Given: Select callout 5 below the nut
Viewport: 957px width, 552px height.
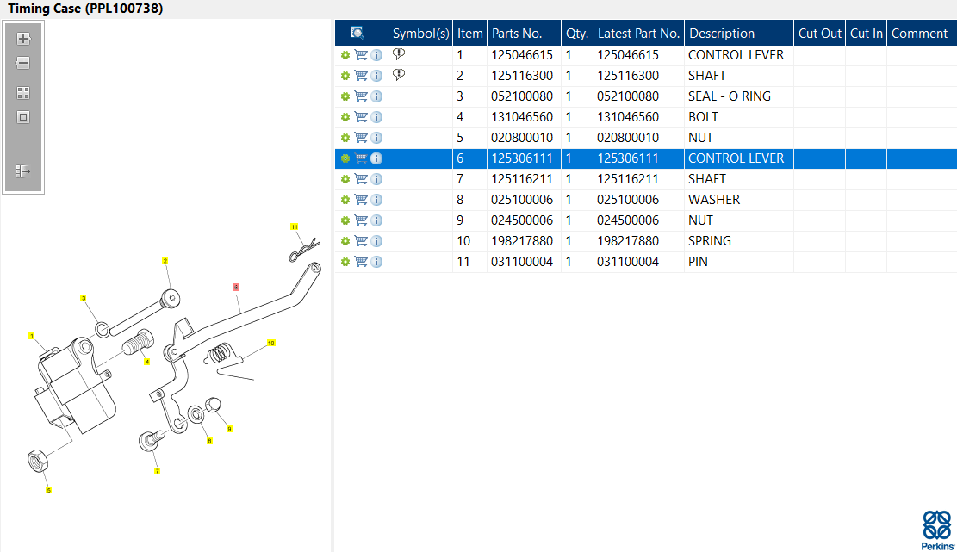Looking at the screenshot, I should tap(49, 490).
